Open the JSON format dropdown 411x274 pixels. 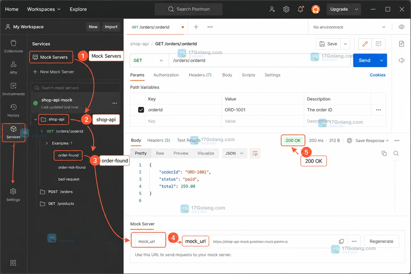point(234,153)
